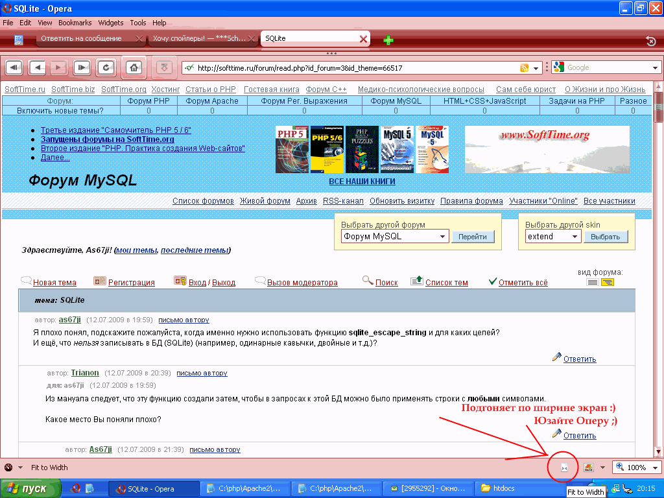Select the flat forum view icon
The image size is (664, 498).
[593, 283]
